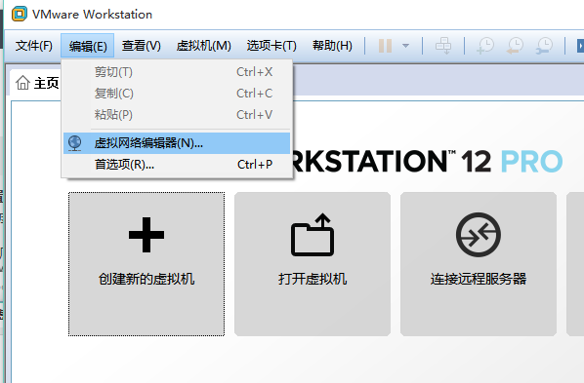Click the VMware Workstation logo icon
Screen dimensions: 584x383
point(19,14)
